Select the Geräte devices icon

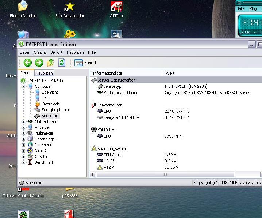point(30,157)
